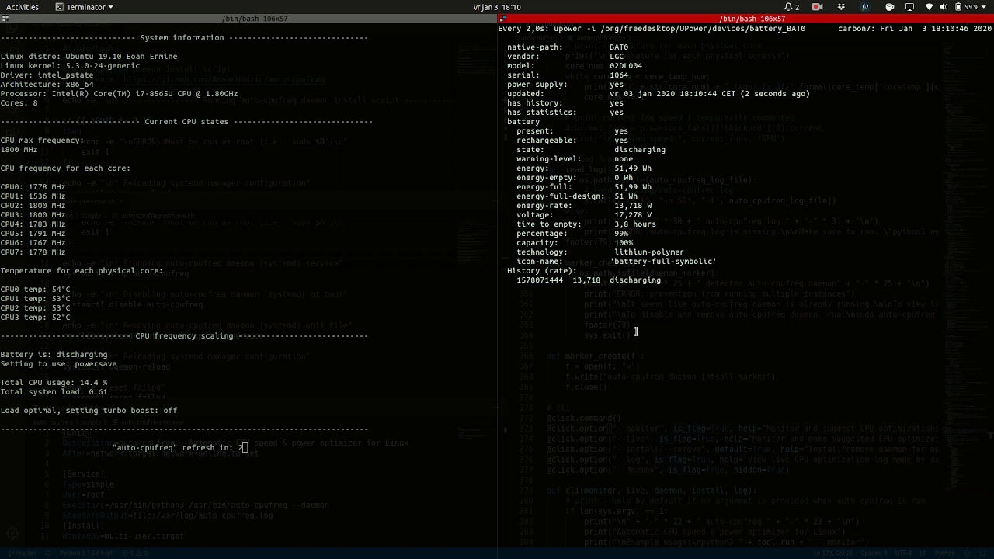
Task: Click the screen recording indicator icon
Action: [818, 7]
